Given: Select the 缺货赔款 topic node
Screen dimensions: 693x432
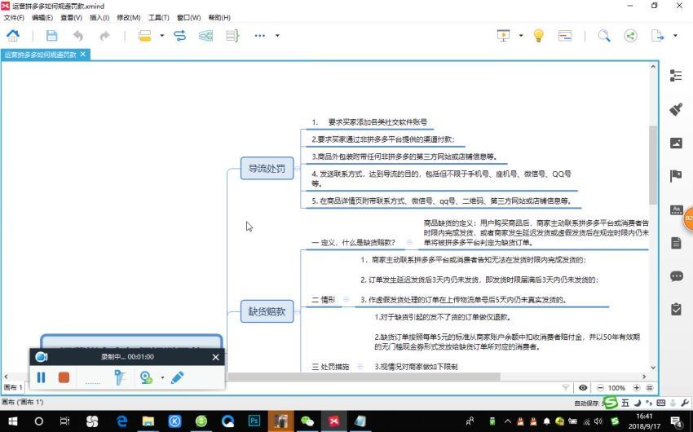Looking at the screenshot, I should 267,311.
